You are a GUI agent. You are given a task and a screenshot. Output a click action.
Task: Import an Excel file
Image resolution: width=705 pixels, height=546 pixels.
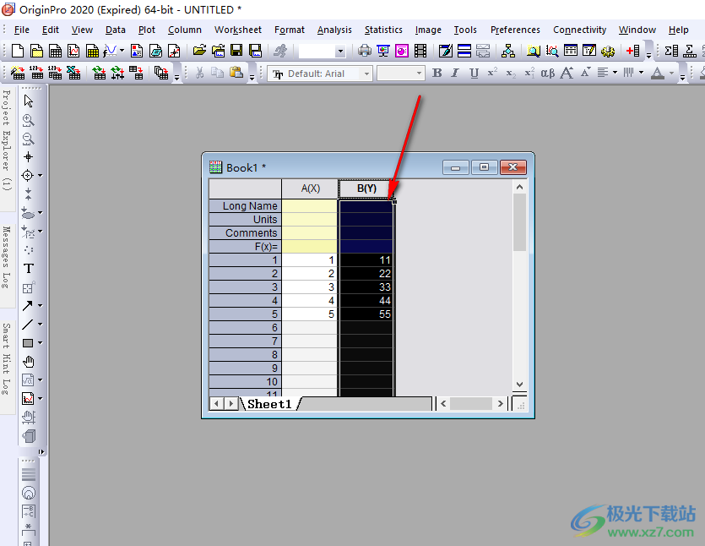tap(73, 73)
